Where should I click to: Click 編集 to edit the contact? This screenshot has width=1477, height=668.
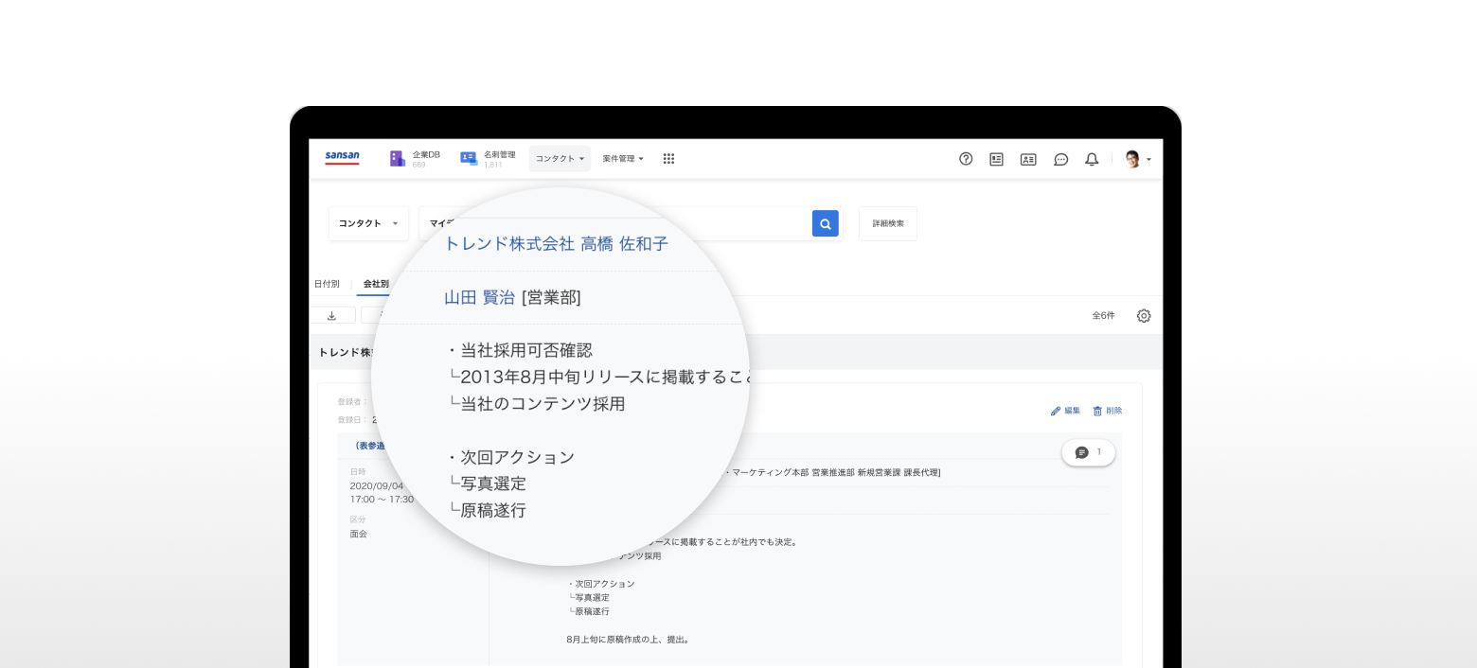tap(1065, 411)
